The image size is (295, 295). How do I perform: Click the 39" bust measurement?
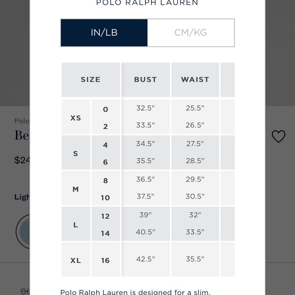(x=145, y=215)
